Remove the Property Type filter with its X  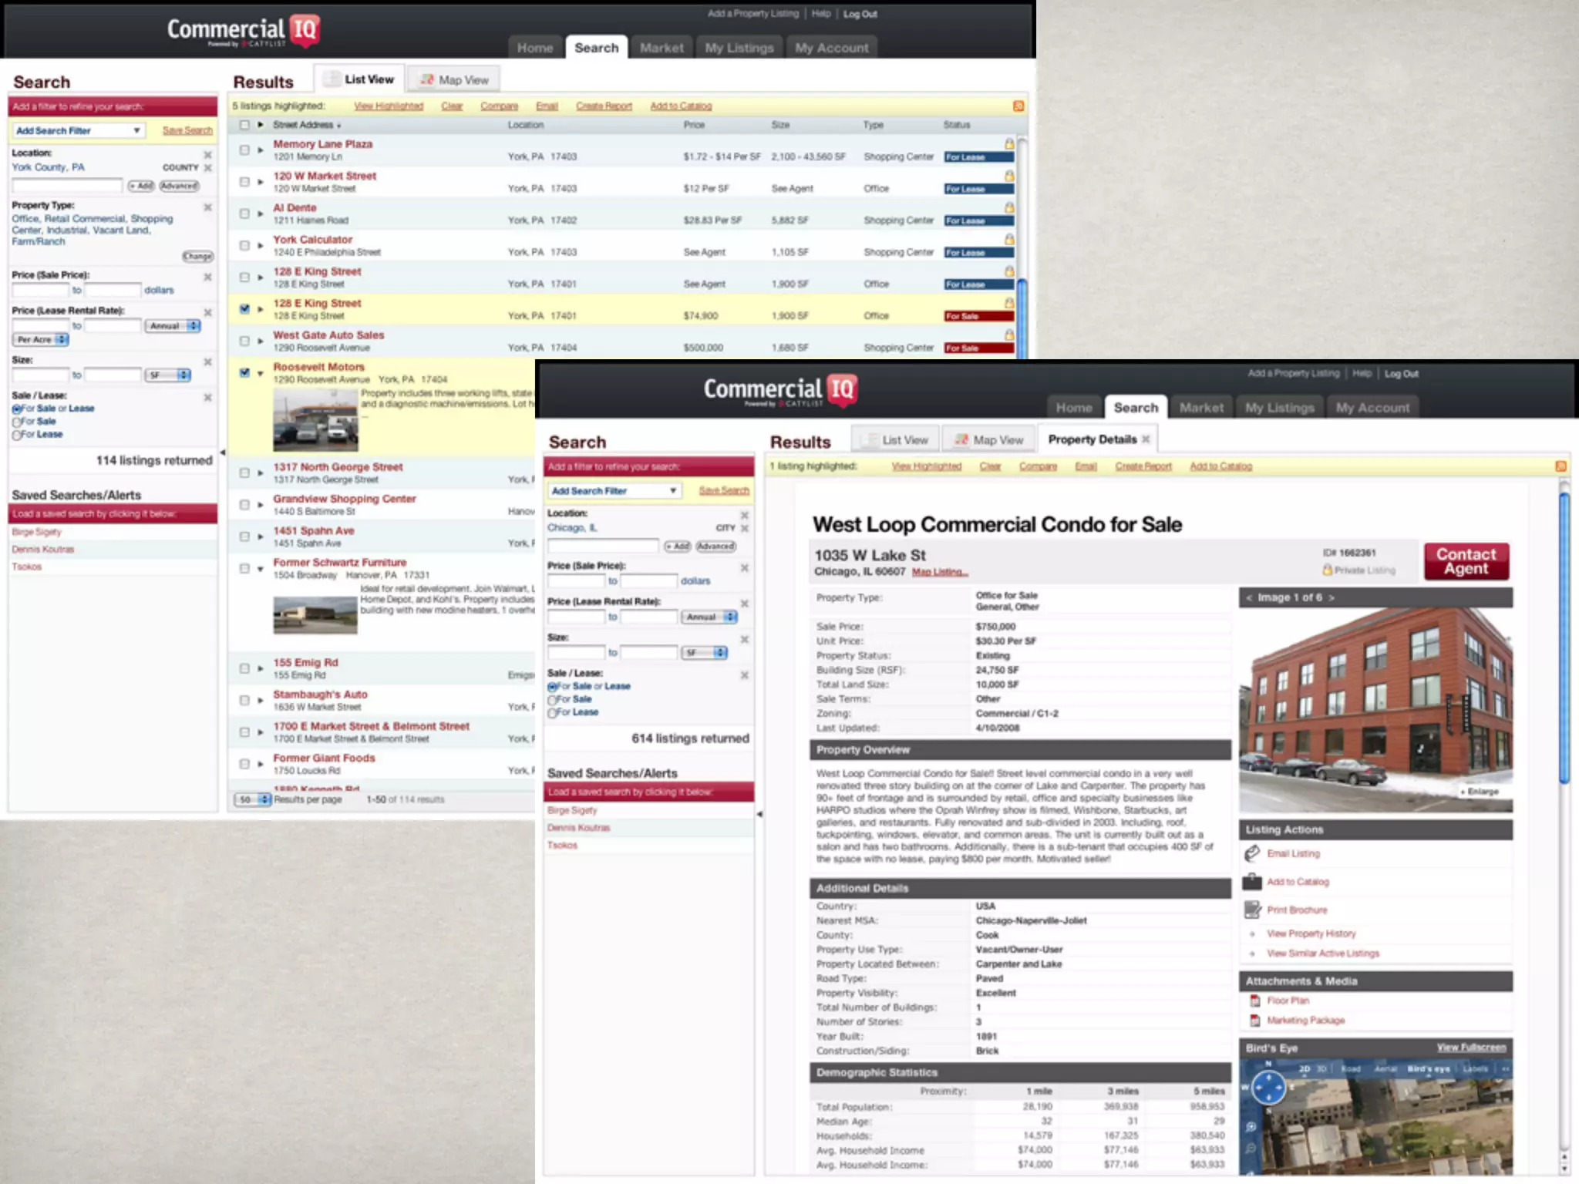[x=207, y=207]
